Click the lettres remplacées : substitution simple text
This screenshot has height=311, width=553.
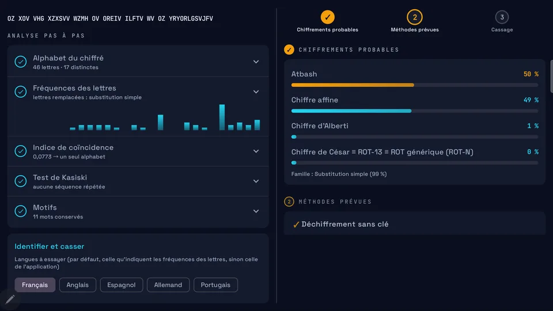tap(88, 97)
